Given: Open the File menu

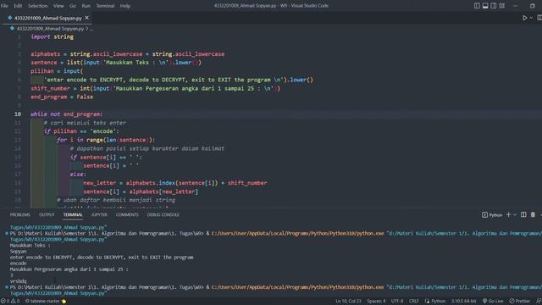Looking at the screenshot, I should [x=4, y=6].
